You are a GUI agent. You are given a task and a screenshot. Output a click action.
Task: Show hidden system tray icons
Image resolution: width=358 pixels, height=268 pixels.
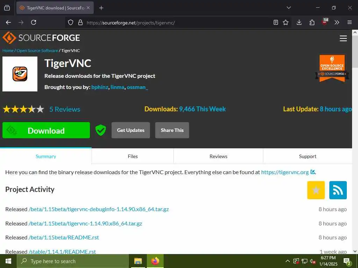pyautogui.click(x=288, y=261)
